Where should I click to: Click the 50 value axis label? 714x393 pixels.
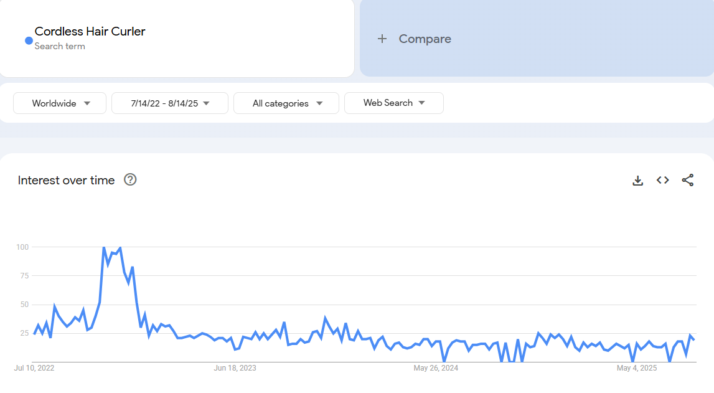[23, 305]
